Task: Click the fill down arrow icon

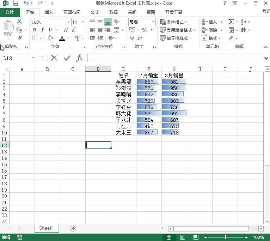Action: tap(231, 30)
